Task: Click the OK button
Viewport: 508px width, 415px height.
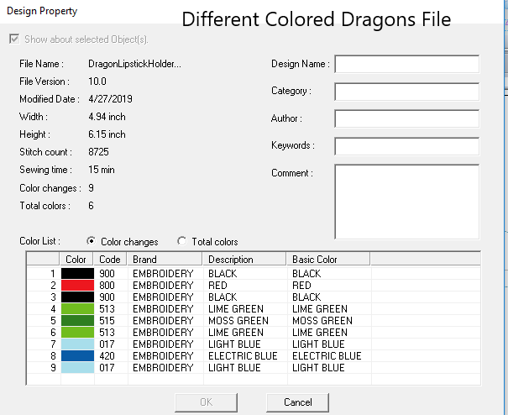Action: [x=205, y=402]
